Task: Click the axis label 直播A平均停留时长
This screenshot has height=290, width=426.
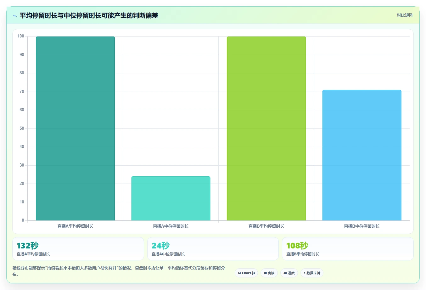Action: (x=75, y=226)
